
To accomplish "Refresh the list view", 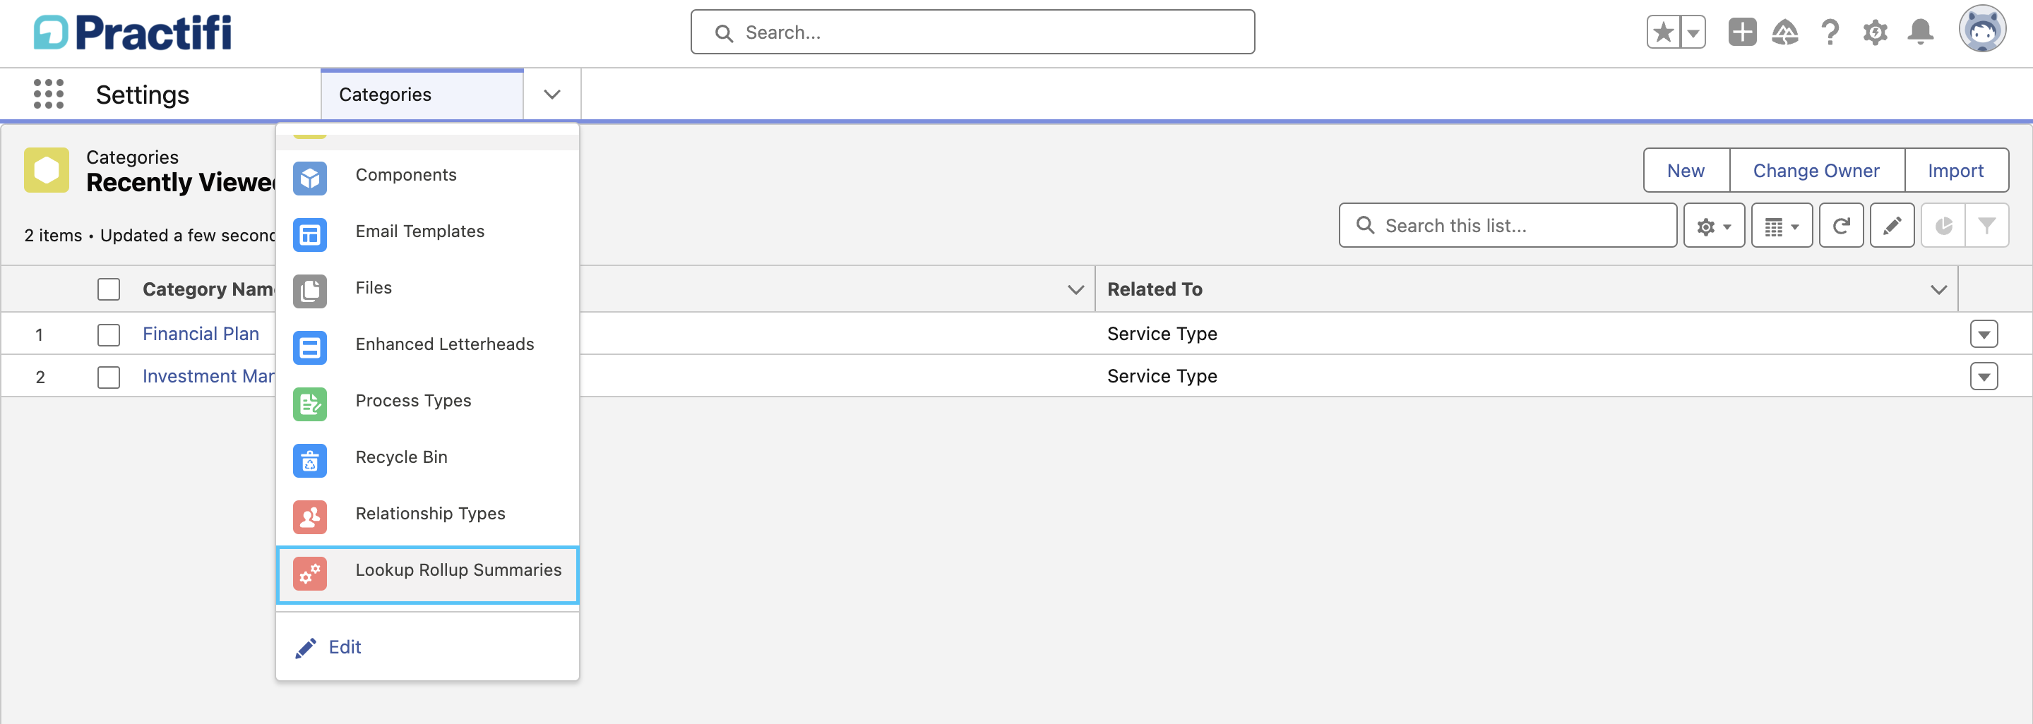I will click(1840, 226).
